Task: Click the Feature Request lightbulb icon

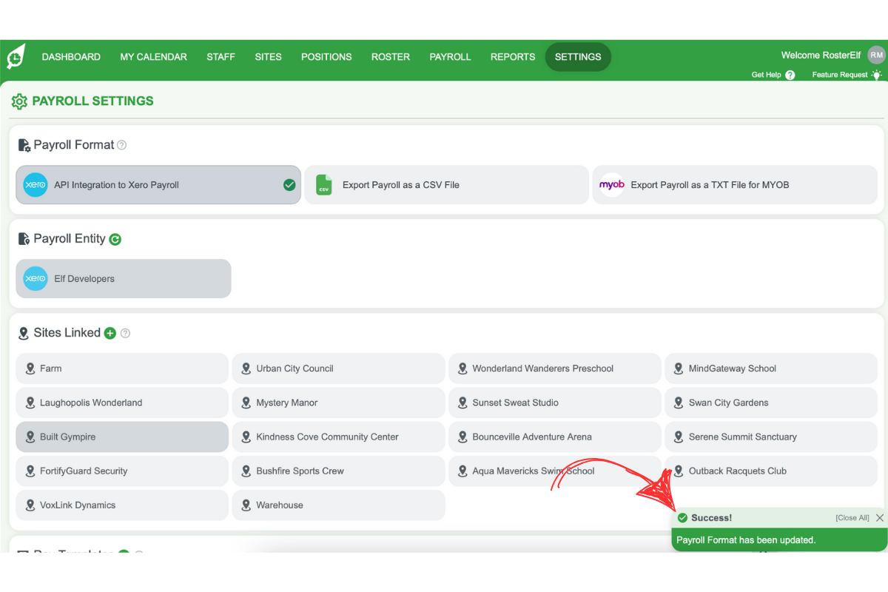Action: click(x=877, y=75)
